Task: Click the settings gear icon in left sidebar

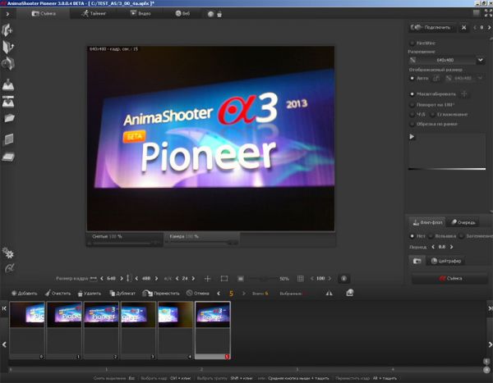Action: click(8, 253)
